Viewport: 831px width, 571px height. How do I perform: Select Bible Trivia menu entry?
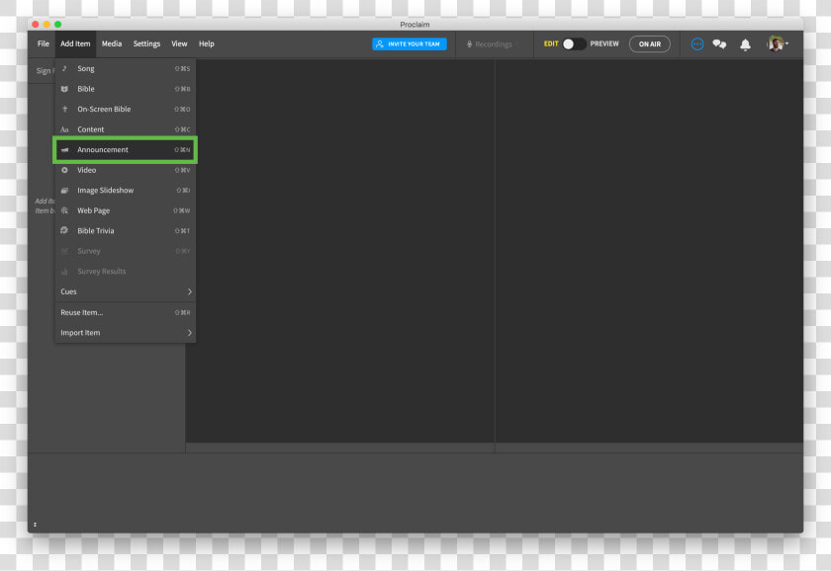125,231
